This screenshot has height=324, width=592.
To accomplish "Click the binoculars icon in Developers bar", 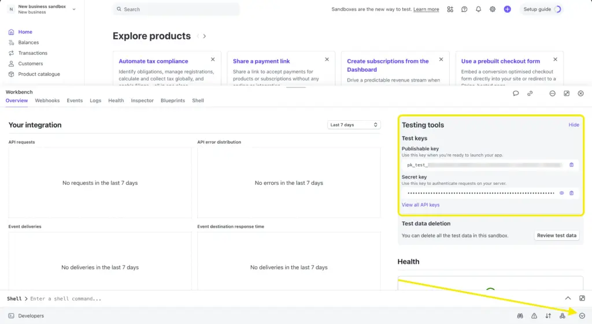I will click(520, 316).
